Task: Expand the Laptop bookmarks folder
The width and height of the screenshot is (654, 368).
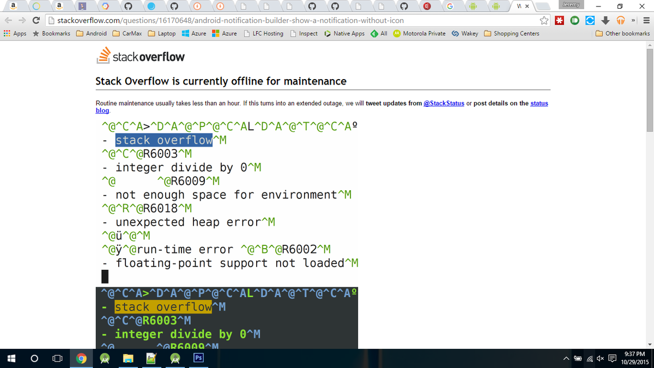Action: pos(162,33)
